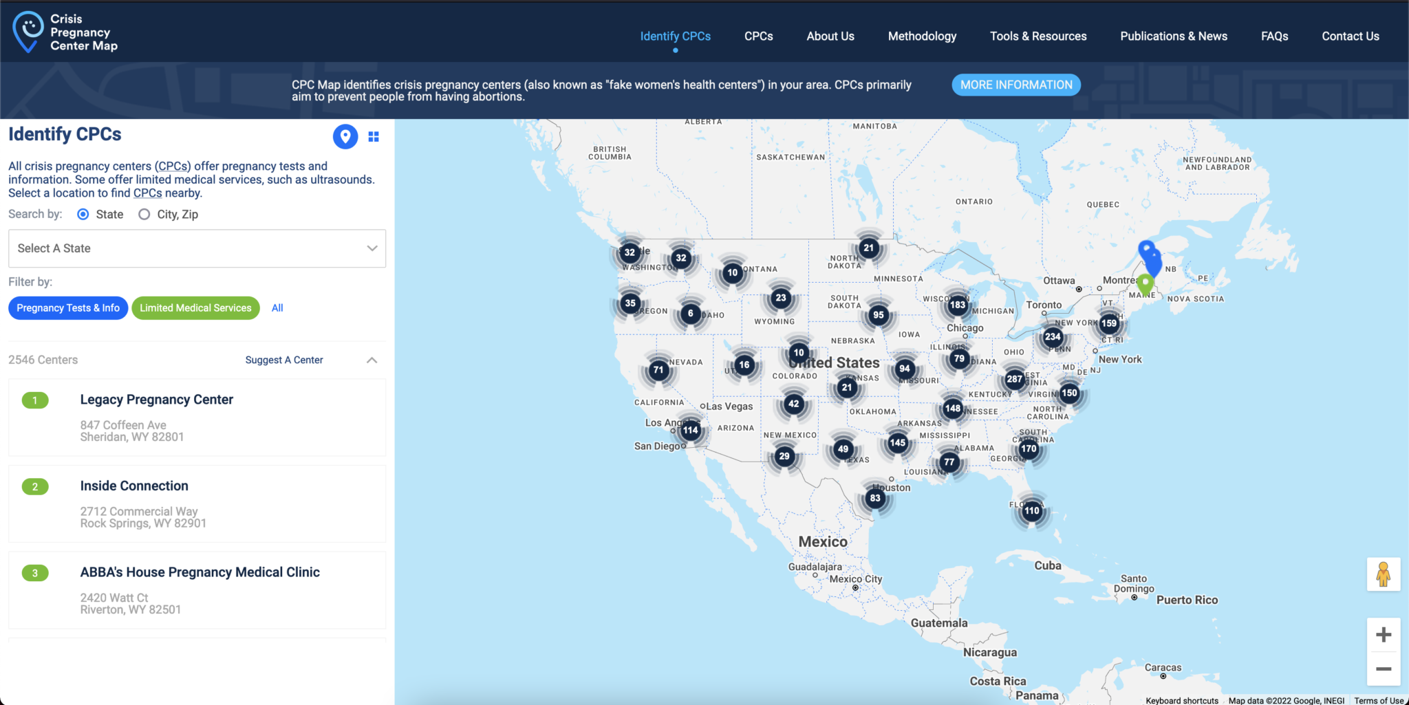
Task: Collapse the centers list with the chevron
Action: tap(372, 360)
